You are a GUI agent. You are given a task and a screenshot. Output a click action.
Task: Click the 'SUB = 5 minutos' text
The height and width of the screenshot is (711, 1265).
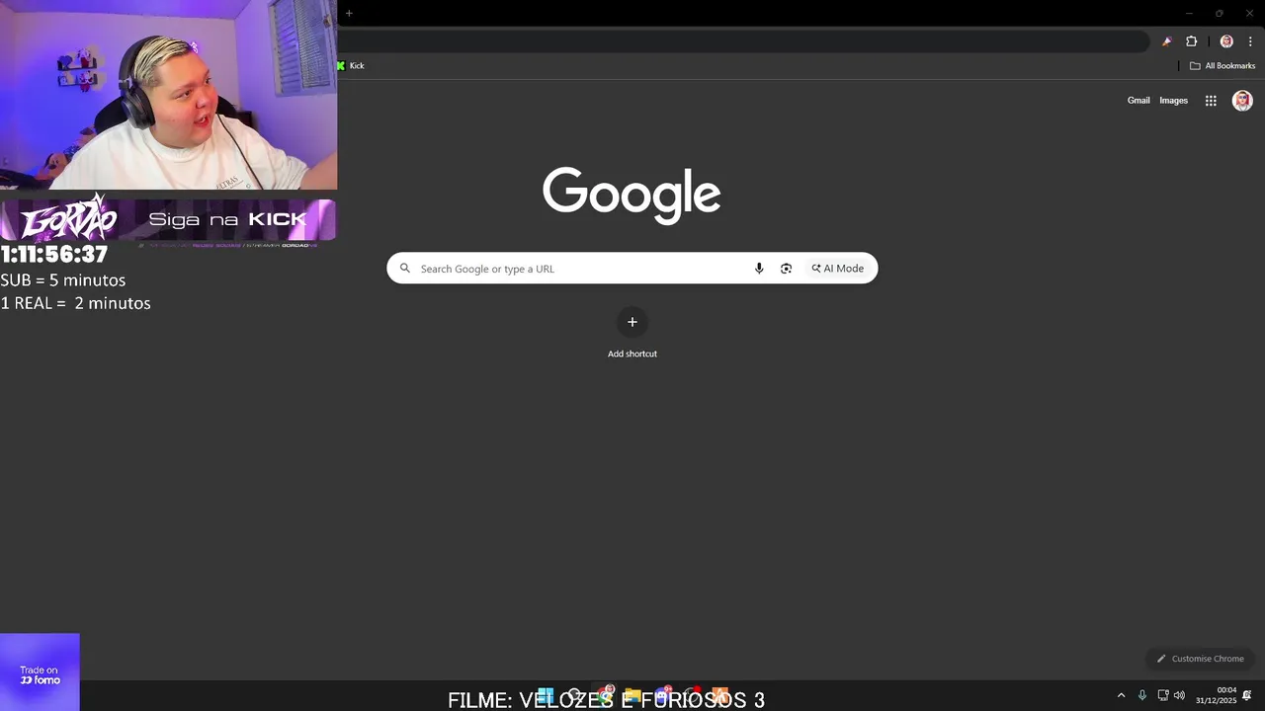63,280
